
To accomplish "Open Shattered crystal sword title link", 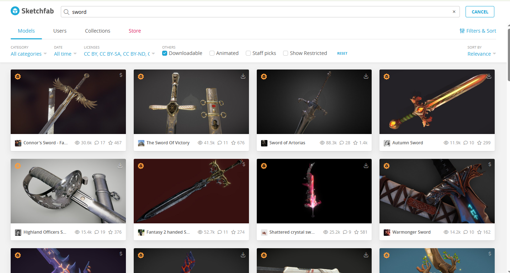I will (292, 232).
